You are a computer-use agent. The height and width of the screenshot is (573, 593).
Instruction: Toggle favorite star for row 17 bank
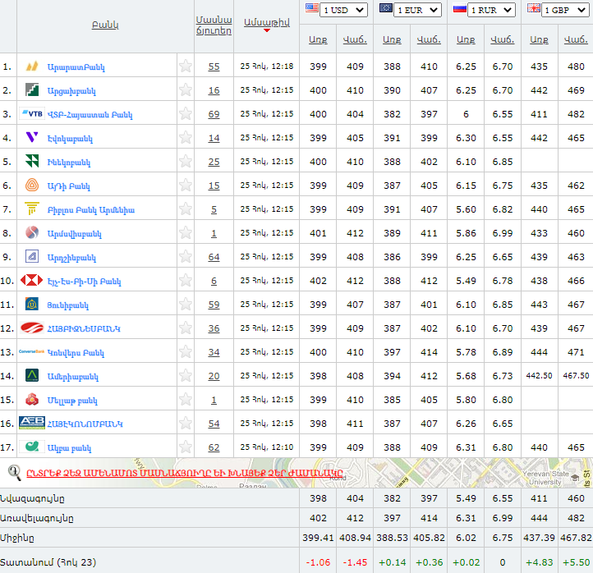[186, 447]
